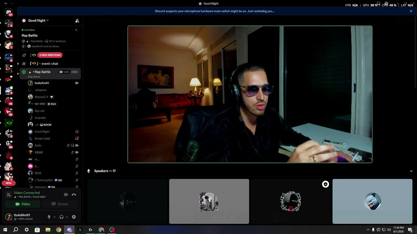417x234 pixels.
Task: Toggle noise suppression waveform icon
Action: pos(66,195)
